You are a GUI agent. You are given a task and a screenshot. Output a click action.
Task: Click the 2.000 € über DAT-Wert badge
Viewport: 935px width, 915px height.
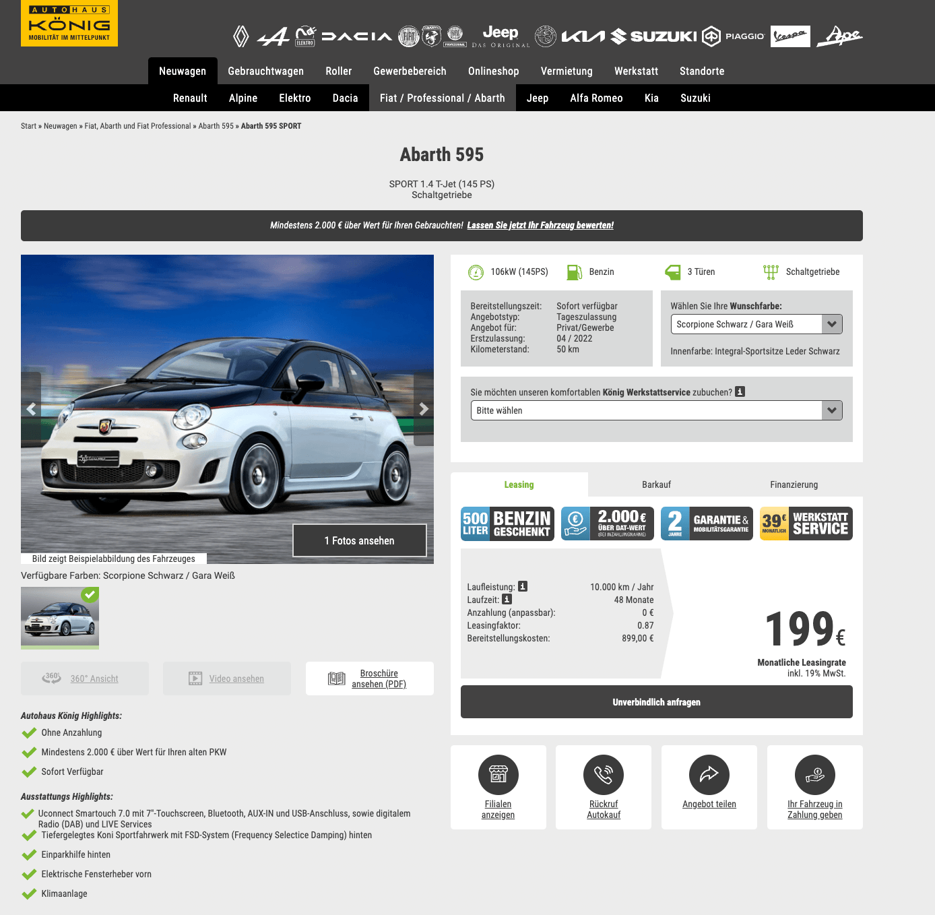pos(608,524)
